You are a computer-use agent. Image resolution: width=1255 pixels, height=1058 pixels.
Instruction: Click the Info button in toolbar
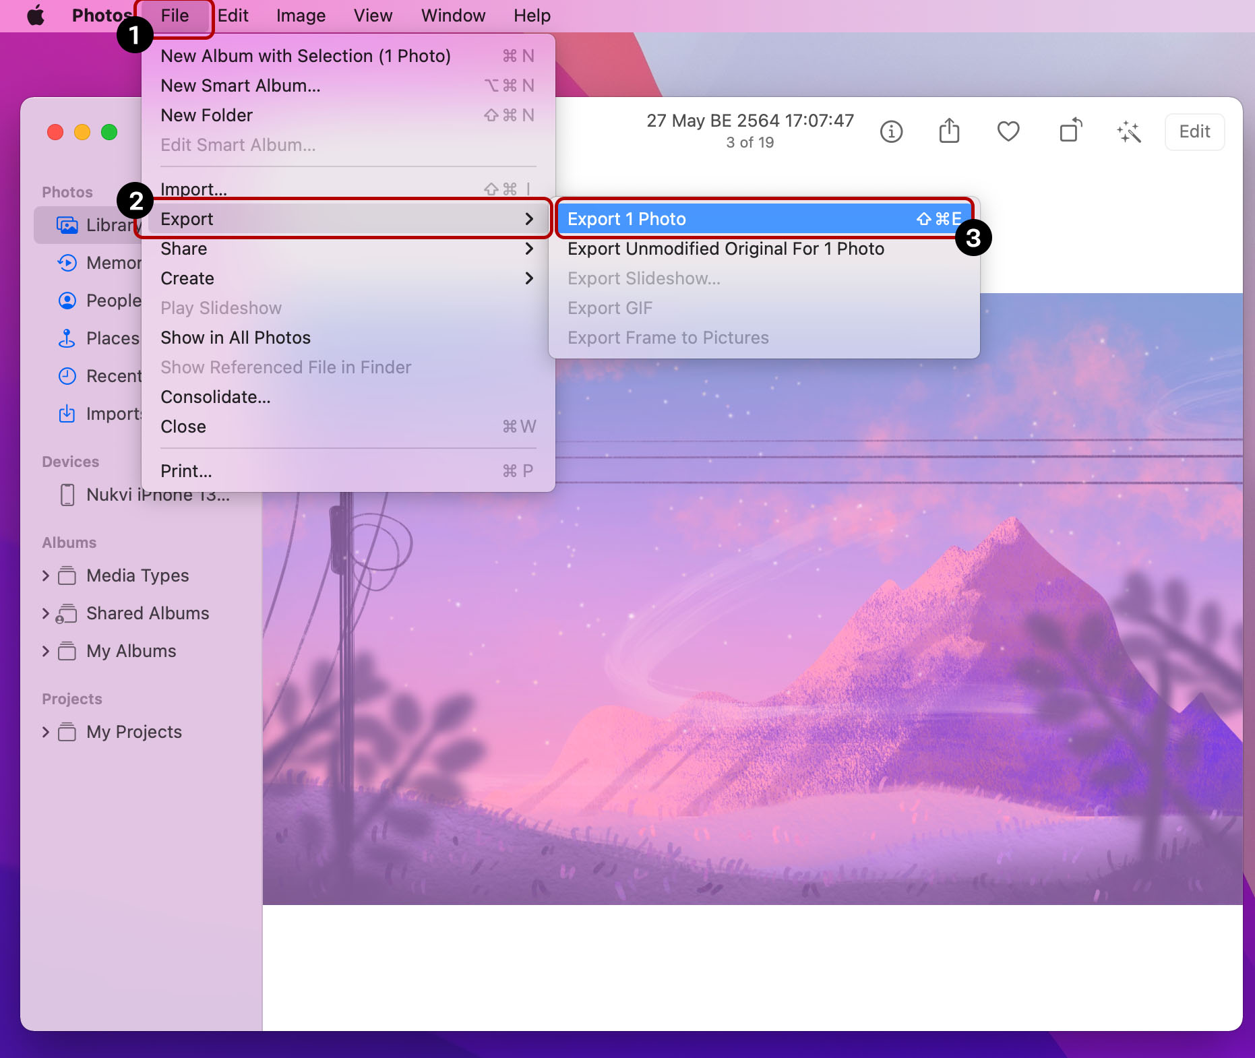[891, 131]
